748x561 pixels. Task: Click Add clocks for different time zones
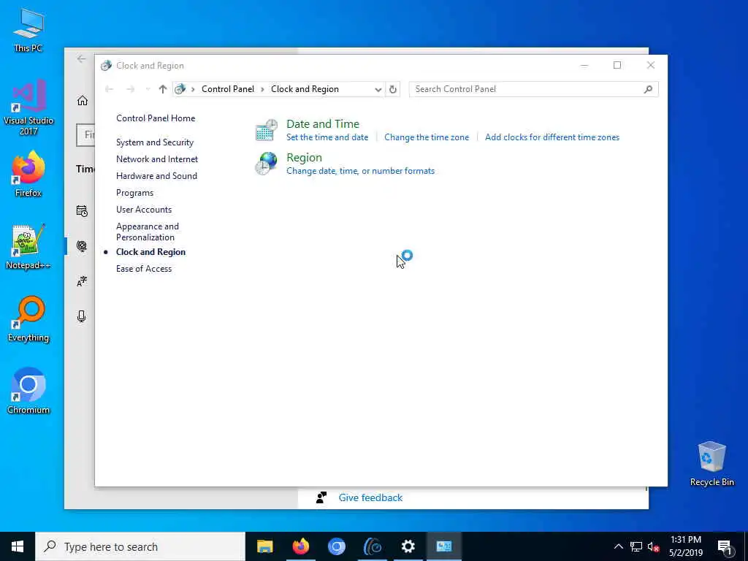tap(552, 137)
